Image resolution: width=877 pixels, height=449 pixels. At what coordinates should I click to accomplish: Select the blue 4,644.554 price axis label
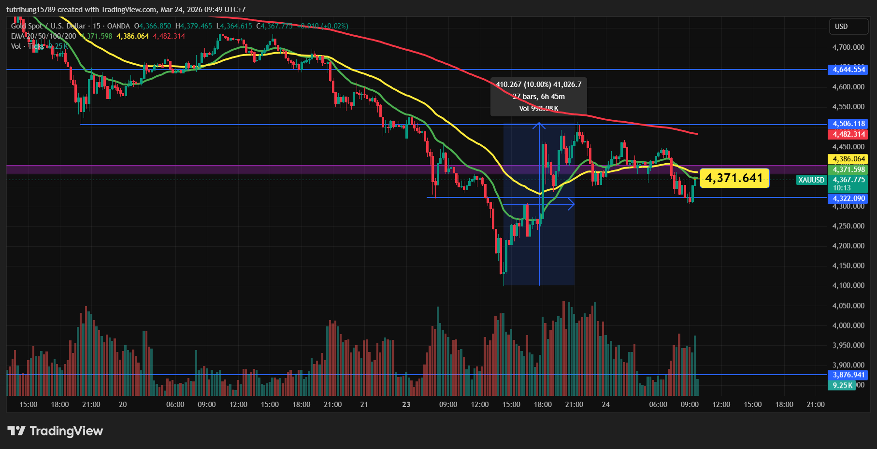click(x=848, y=70)
